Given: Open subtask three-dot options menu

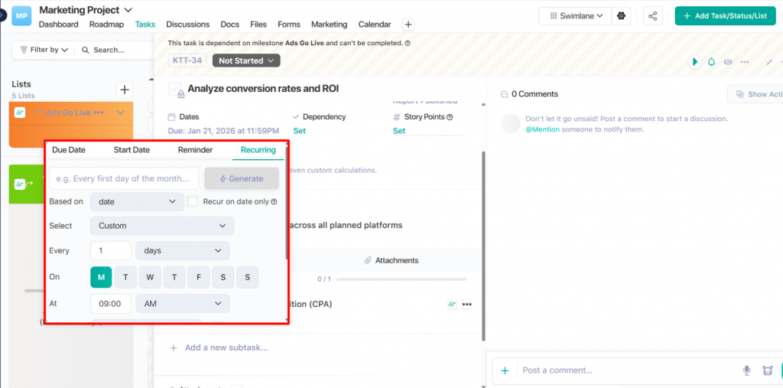Looking at the screenshot, I should coord(467,304).
